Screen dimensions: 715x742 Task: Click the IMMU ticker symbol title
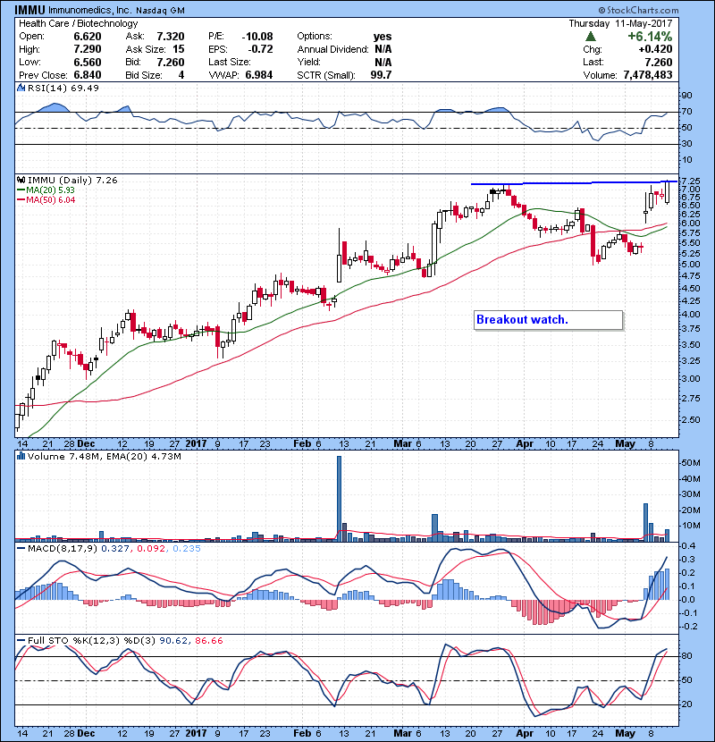click(x=29, y=10)
